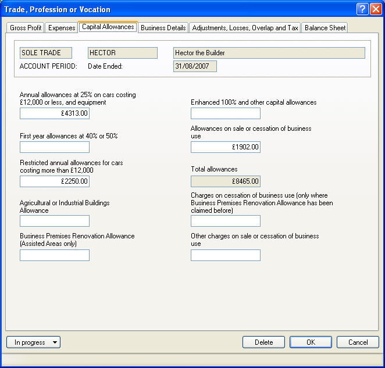Close the Trade, Profession or Vocation dialog
This screenshot has height=368, width=385.
click(375, 9)
